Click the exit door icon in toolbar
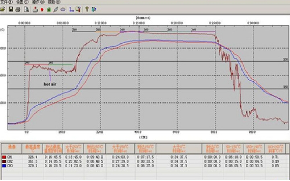The image size is (290, 181). click(94, 9)
